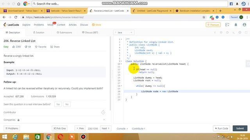Open Chrome three-dot menu
This screenshot has width=250, height=140.
pyautogui.click(x=247, y=17)
